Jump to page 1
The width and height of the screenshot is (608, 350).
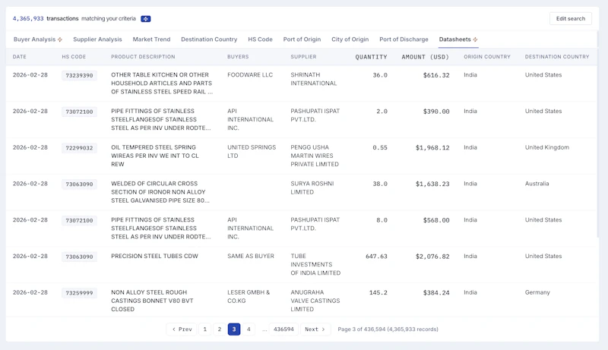pos(204,329)
